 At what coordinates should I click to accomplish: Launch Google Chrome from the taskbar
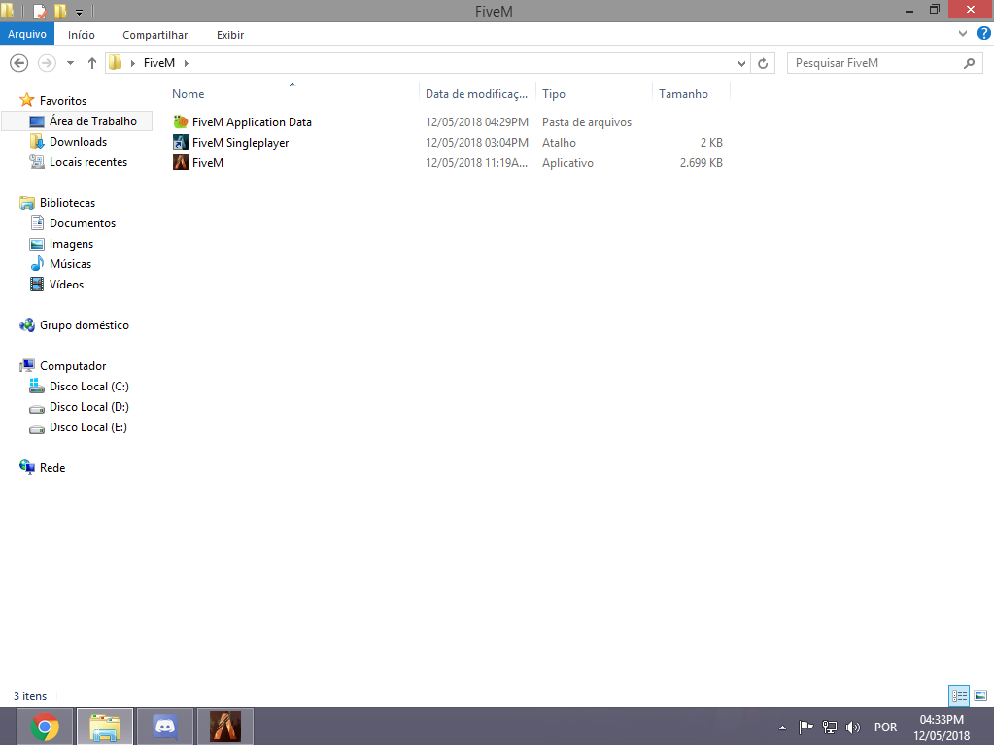[45, 726]
